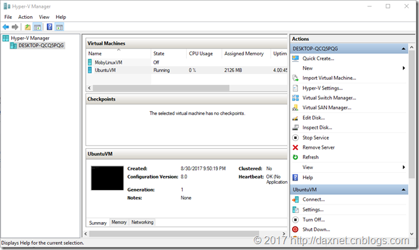Sort by the Assigned Memory column header

pos(246,54)
